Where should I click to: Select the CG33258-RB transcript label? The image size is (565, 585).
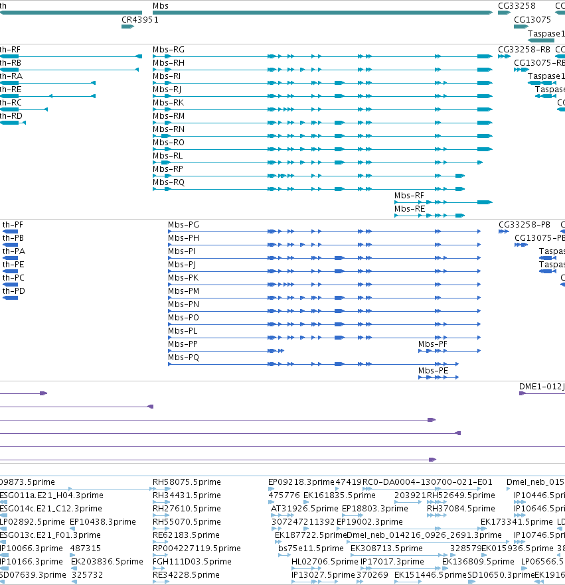[x=525, y=50]
